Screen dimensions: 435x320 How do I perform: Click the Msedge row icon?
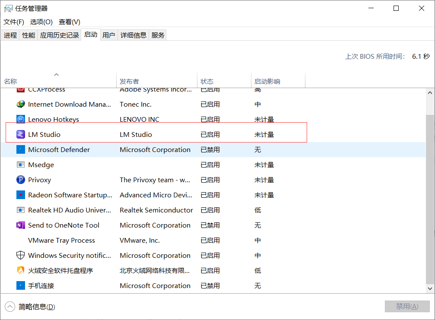(x=21, y=165)
